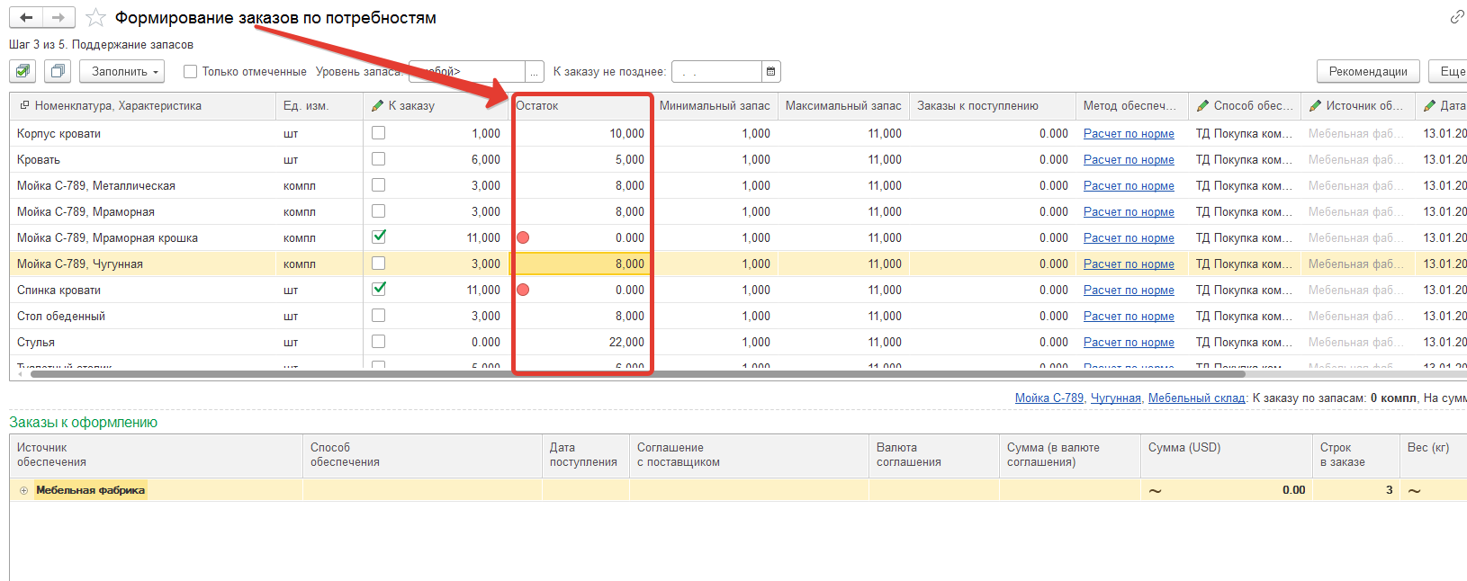Click the 'Минимальный запас' column header
The height and width of the screenshot is (581, 1467).
714,105
